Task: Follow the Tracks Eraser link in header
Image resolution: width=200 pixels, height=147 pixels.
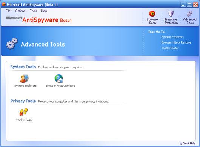Action: click(x=170, y=48)
